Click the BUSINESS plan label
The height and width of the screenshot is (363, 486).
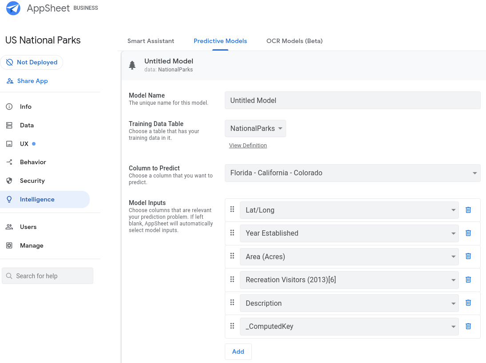point(86,8)
